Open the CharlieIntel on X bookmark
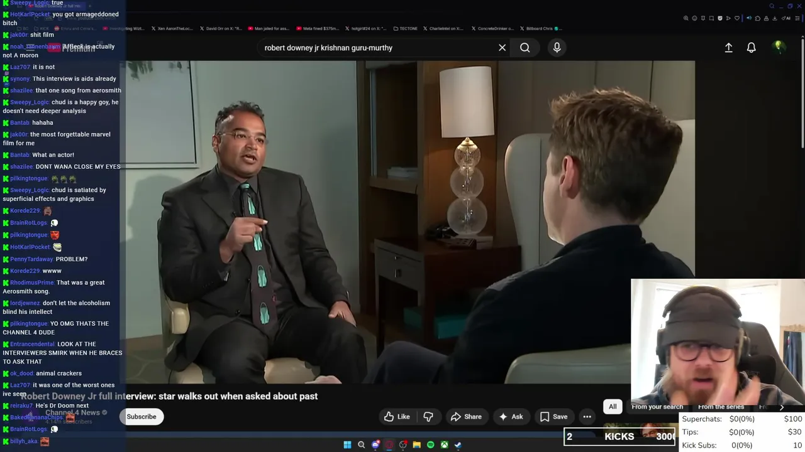 coord(443,28)
